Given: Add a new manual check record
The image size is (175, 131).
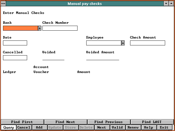Looking at the screenshot, I should (39, 127).
